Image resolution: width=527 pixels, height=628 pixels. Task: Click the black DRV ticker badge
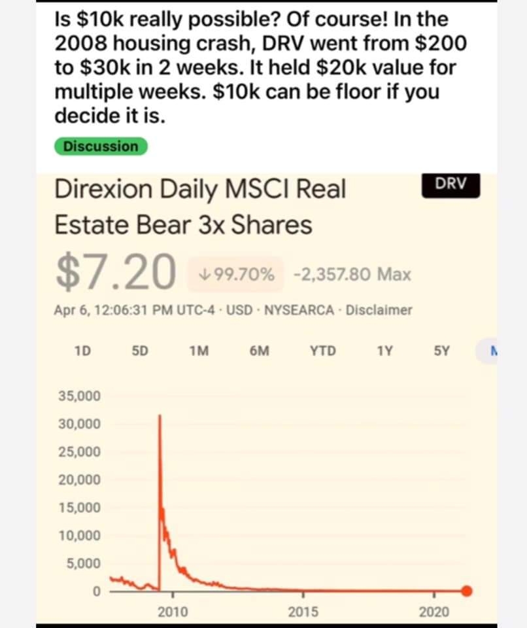point(450,184)
